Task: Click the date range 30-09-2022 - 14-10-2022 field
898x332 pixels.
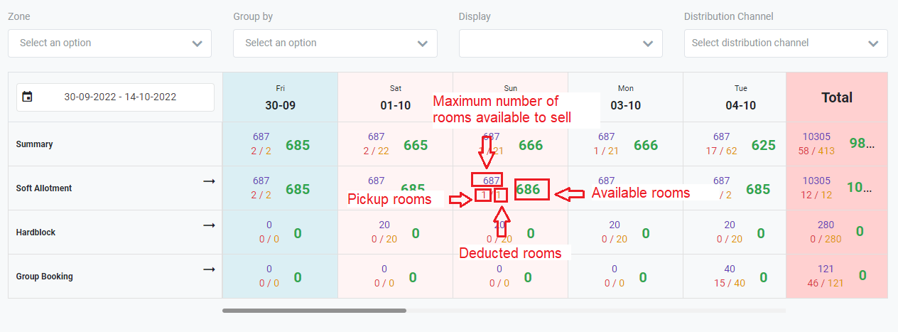Action: pos(120,97)
